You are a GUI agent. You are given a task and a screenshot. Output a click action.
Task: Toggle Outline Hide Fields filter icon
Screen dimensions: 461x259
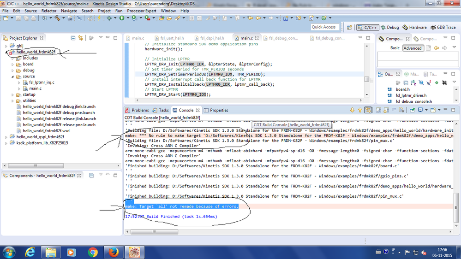tap(421, 83)
